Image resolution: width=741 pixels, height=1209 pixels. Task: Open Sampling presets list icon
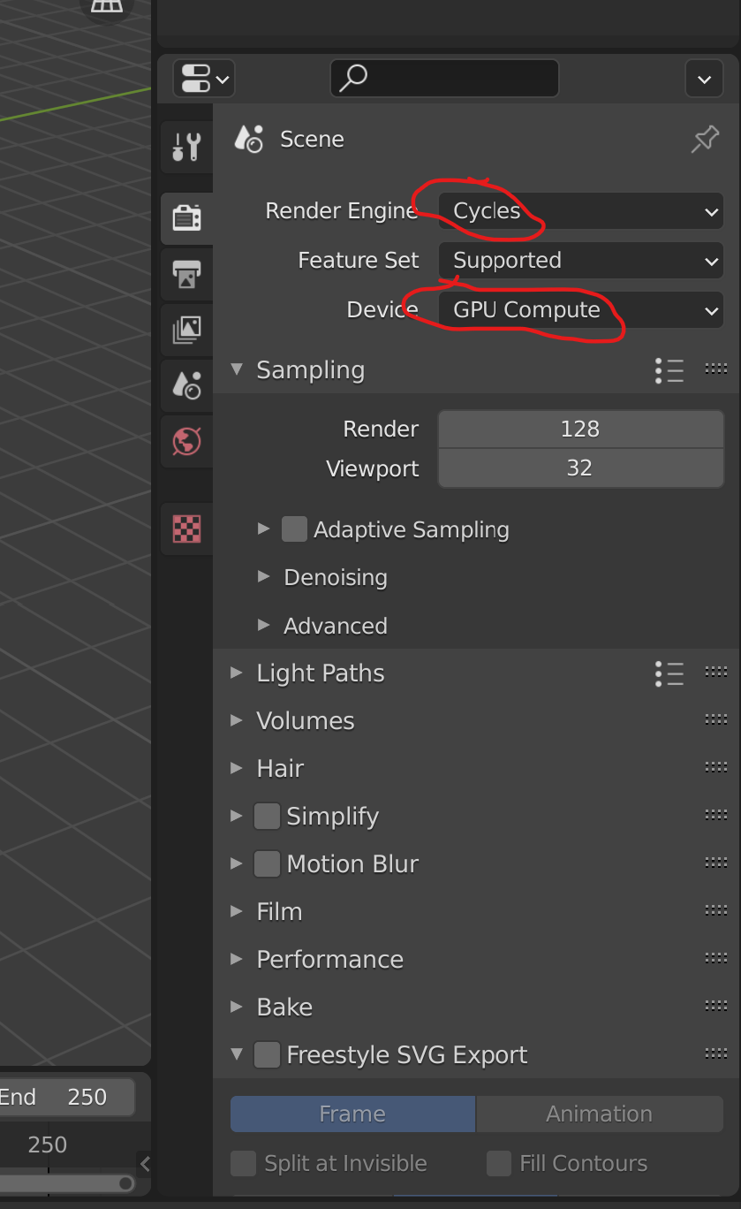click(x=669, y=370)
